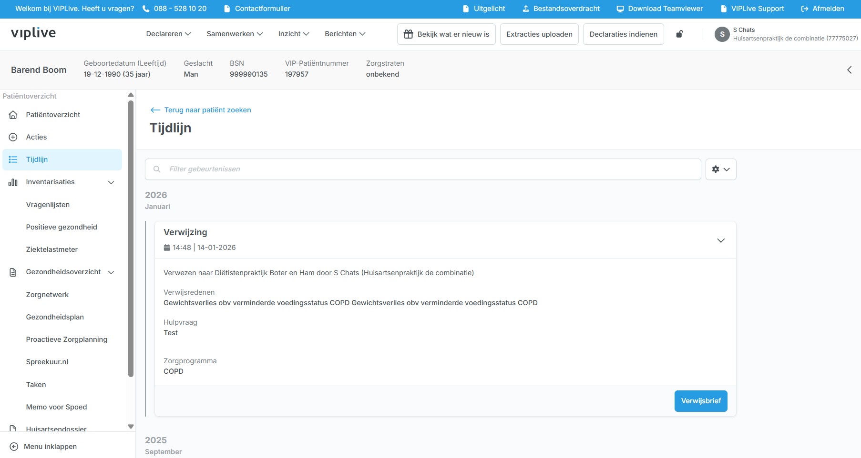
Task: Click Extracties uploaden button
Action: (539, 34)
